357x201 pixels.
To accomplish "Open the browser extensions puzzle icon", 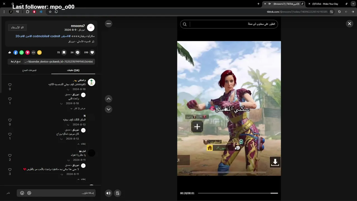I will pos(27,12).
